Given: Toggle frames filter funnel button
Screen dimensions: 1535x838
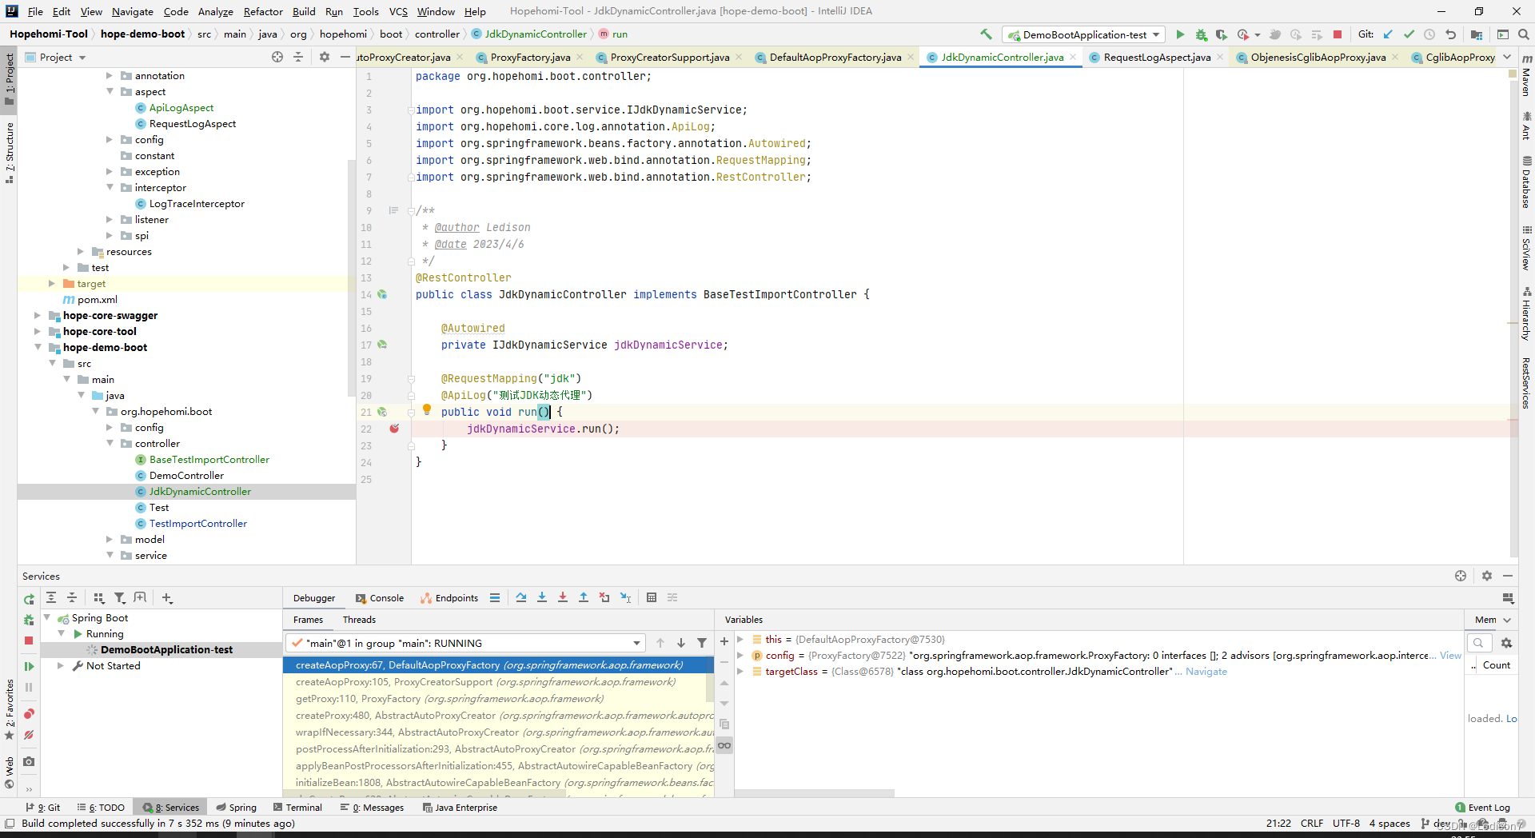Looking at the screenshot, I should pyautogui.click(x=702, y=643).
